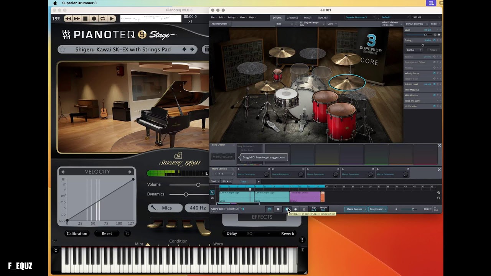
Task: Switch to the TRACKER tab
Action: (323, 18)
